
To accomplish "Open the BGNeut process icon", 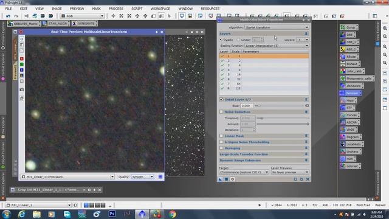I will 350,64.
